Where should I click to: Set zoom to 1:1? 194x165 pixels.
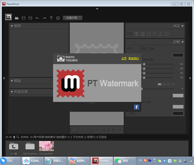click(96, 130)
